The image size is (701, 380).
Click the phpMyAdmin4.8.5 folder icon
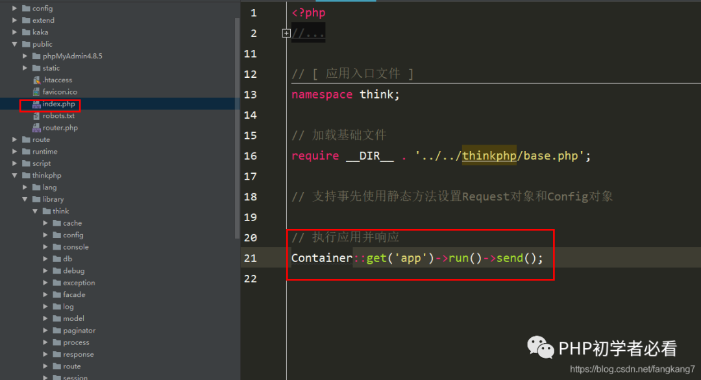pos(36,56)
